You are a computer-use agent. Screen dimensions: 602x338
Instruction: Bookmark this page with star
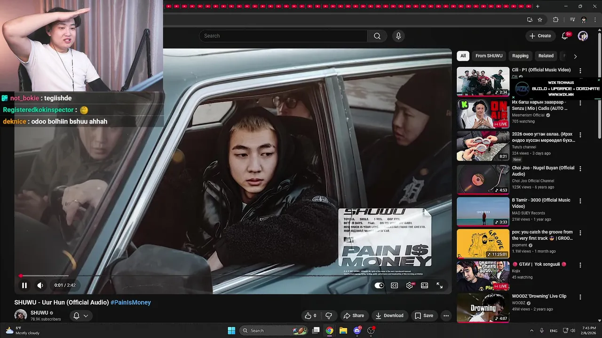coord(540,20)
